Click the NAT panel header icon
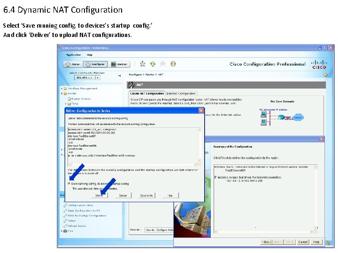This screenshot has height=253, width=338. [x=131, y=85]
